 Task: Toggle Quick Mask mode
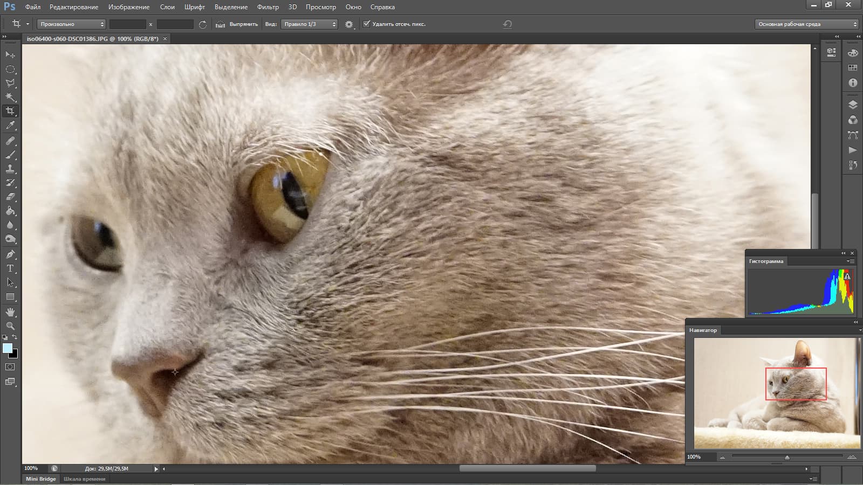[10, 367]
